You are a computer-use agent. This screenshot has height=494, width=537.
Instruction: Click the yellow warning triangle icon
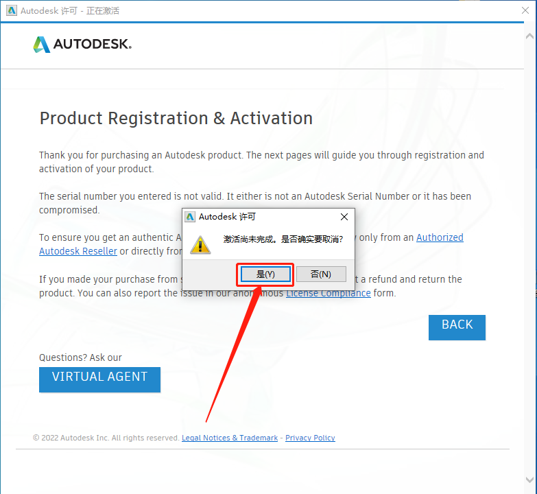pos(200,244)
